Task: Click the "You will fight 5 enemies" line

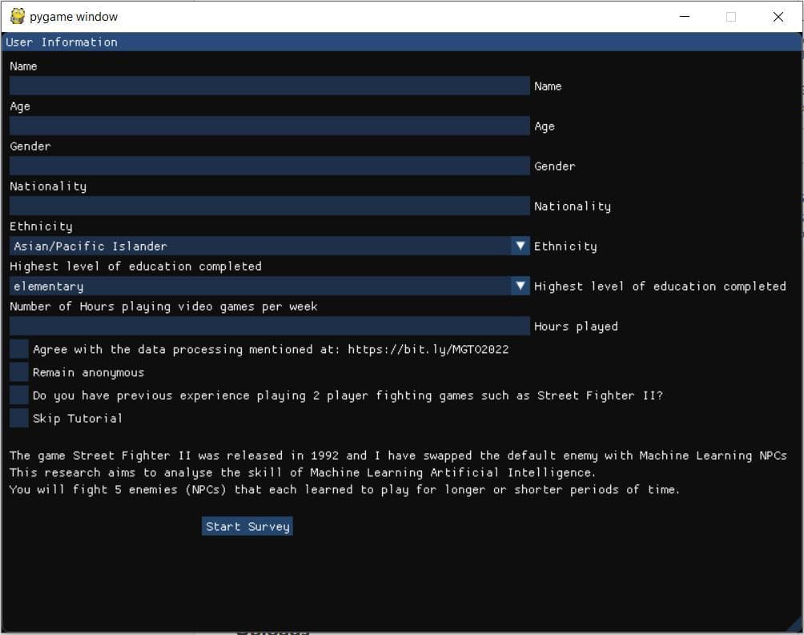Action: (344, 489)
